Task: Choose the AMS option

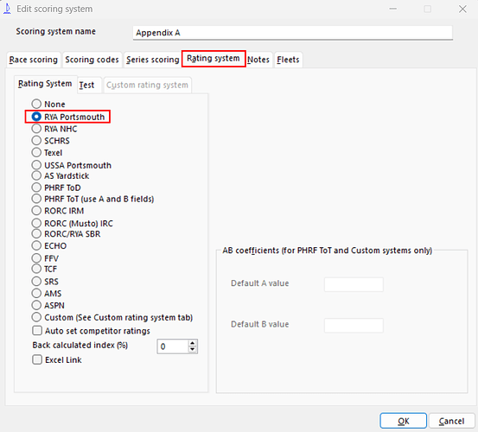Action: [x=36, y=293]
